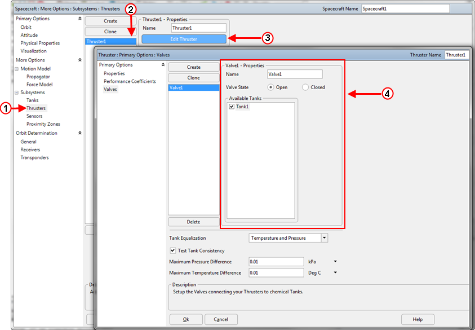The height and width of the screenshot is (330, 475).
Task: Open Sensors under Subsystems
Action: (34, 116)
